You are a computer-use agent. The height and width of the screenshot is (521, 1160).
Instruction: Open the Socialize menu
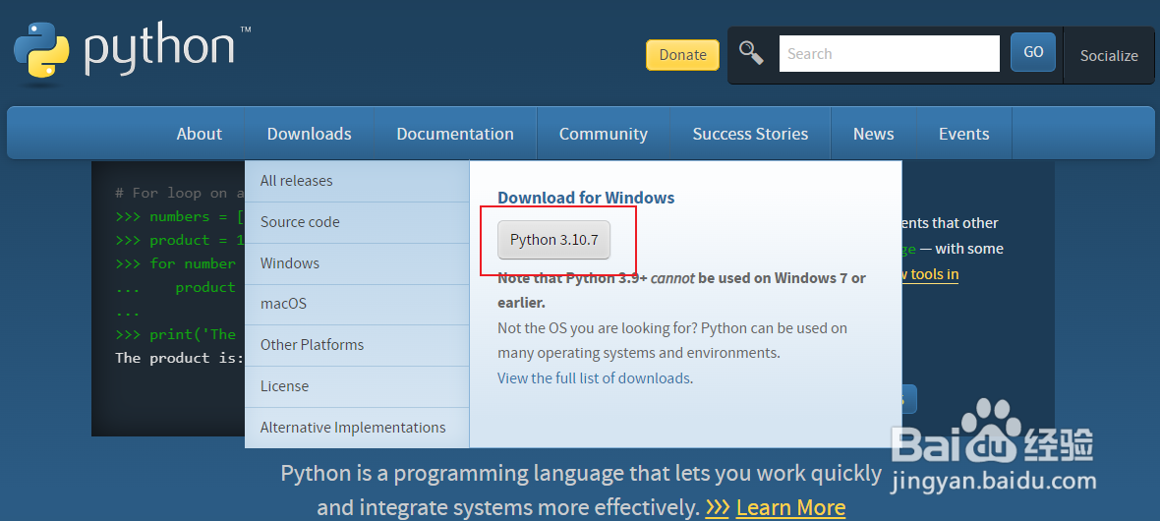[1109, 55]
